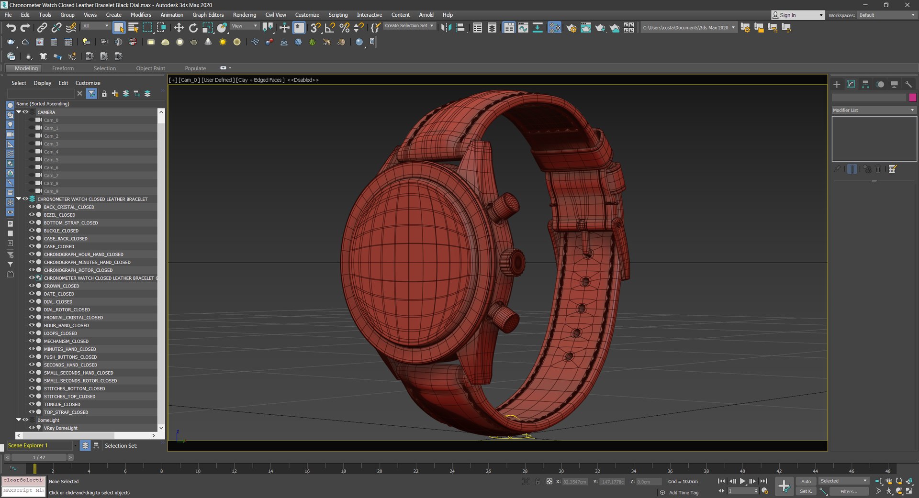Image resolution: width=919 pixels, height=498 pixels.
Task: Select the Cam_5 camera in the list
Action: (51, 160)
